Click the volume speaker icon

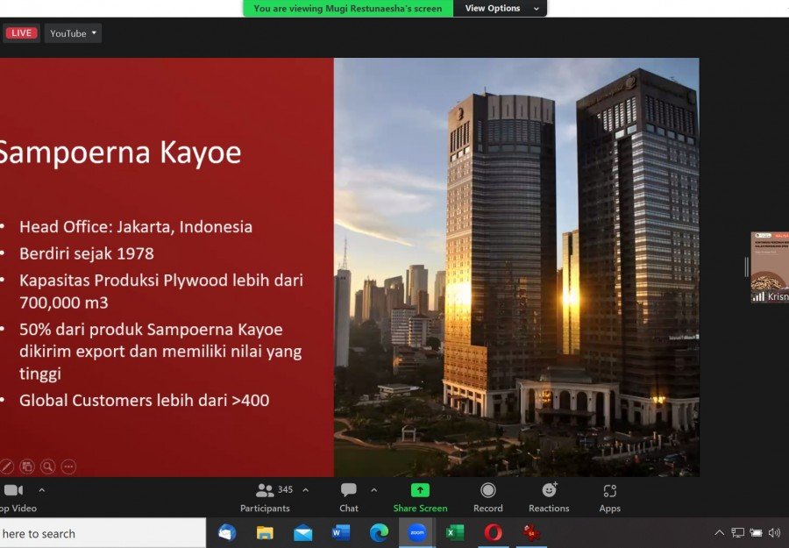pyautogui.click(x=774, y=532)
